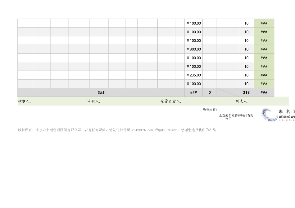Select the 核准人 label
Image resolution: width=295 pixels, height=208 pixels.
click(x=25, y=101)
